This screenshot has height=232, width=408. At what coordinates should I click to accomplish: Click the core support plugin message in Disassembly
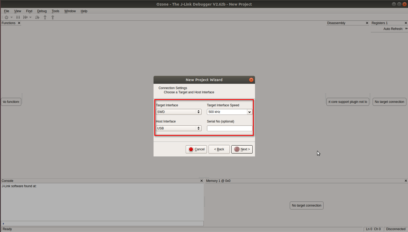click(348, 102)
